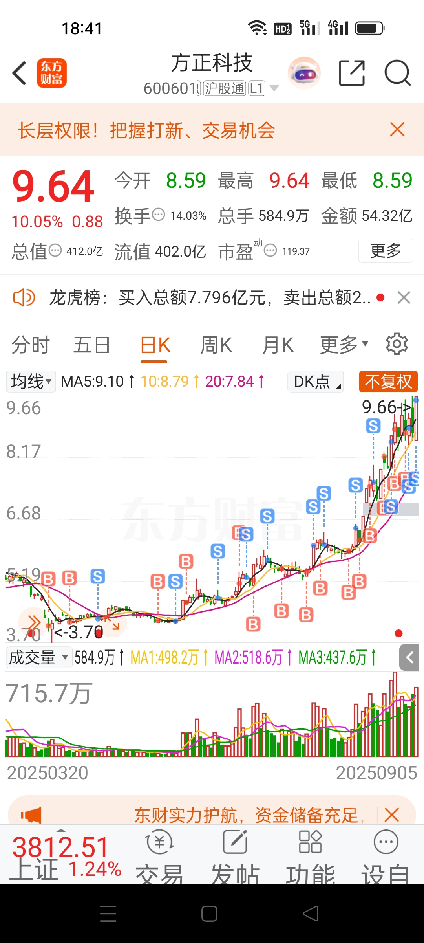Open the 把握打新、交易机会 promotion text

point(193,130)
